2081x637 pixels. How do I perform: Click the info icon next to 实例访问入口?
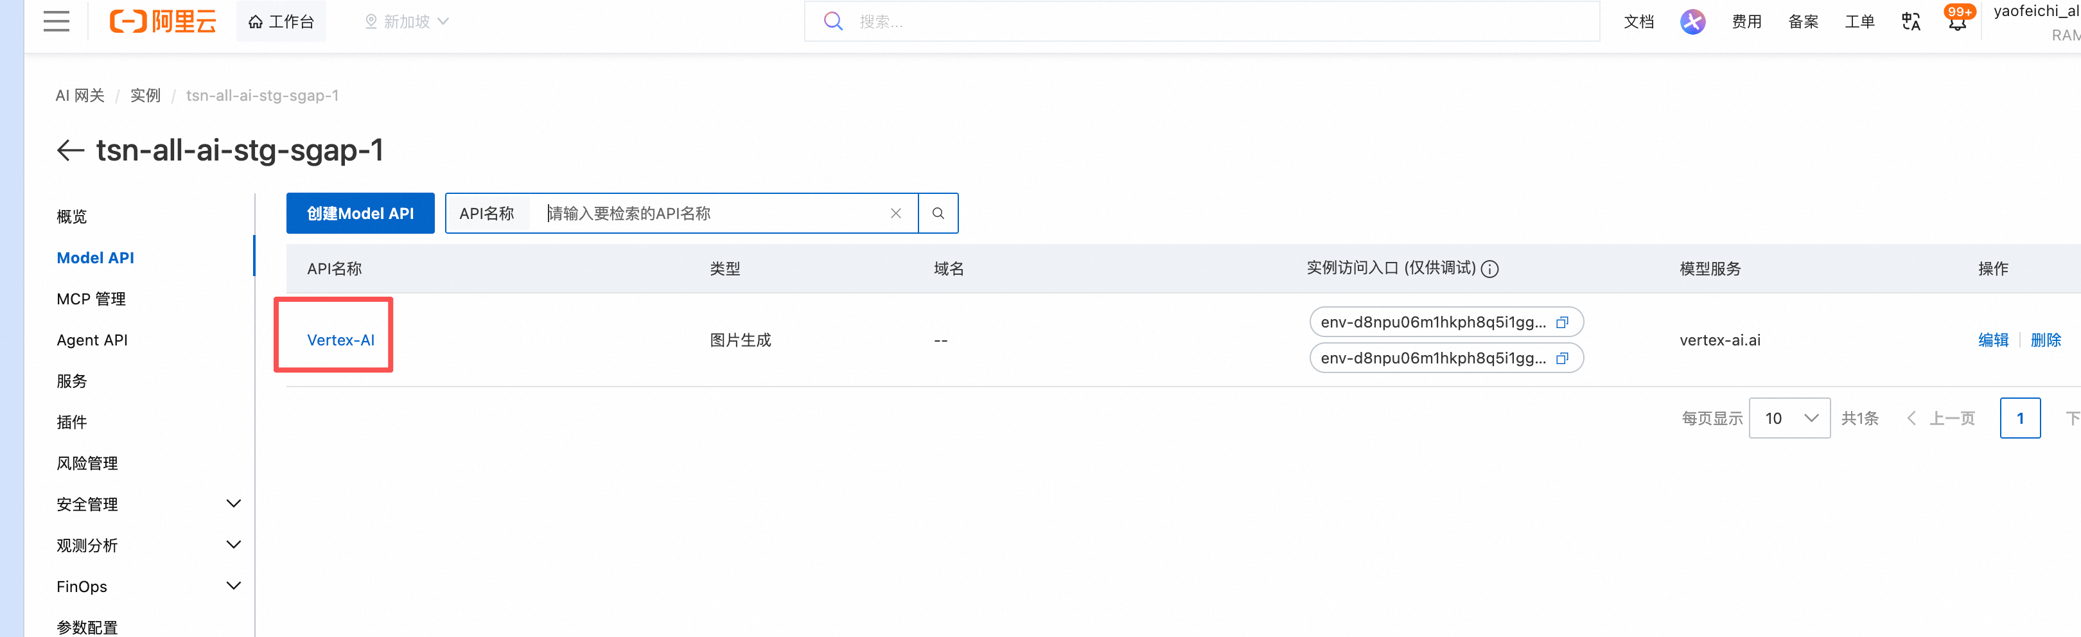pyautogui.click(x=1491, y=269)
